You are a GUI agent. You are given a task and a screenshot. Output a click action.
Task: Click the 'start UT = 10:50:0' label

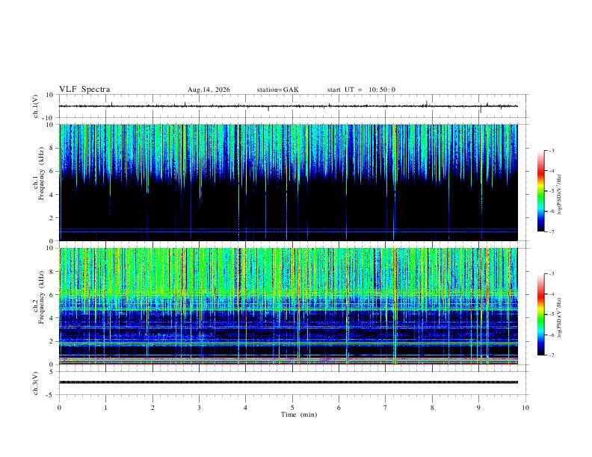[361, 90]
